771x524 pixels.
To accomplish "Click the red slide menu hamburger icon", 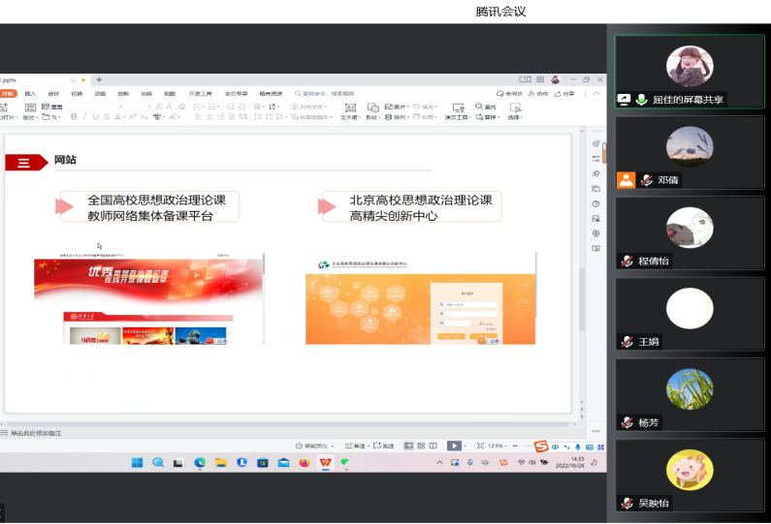I will tap(23, 163).
